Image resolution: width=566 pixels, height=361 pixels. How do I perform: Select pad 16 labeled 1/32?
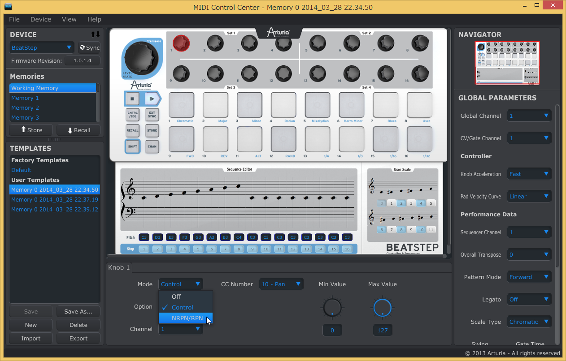click(420, 139)
